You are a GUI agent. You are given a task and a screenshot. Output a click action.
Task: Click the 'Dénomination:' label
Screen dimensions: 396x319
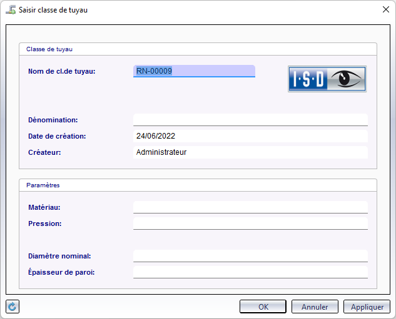(x=53, y=120)
